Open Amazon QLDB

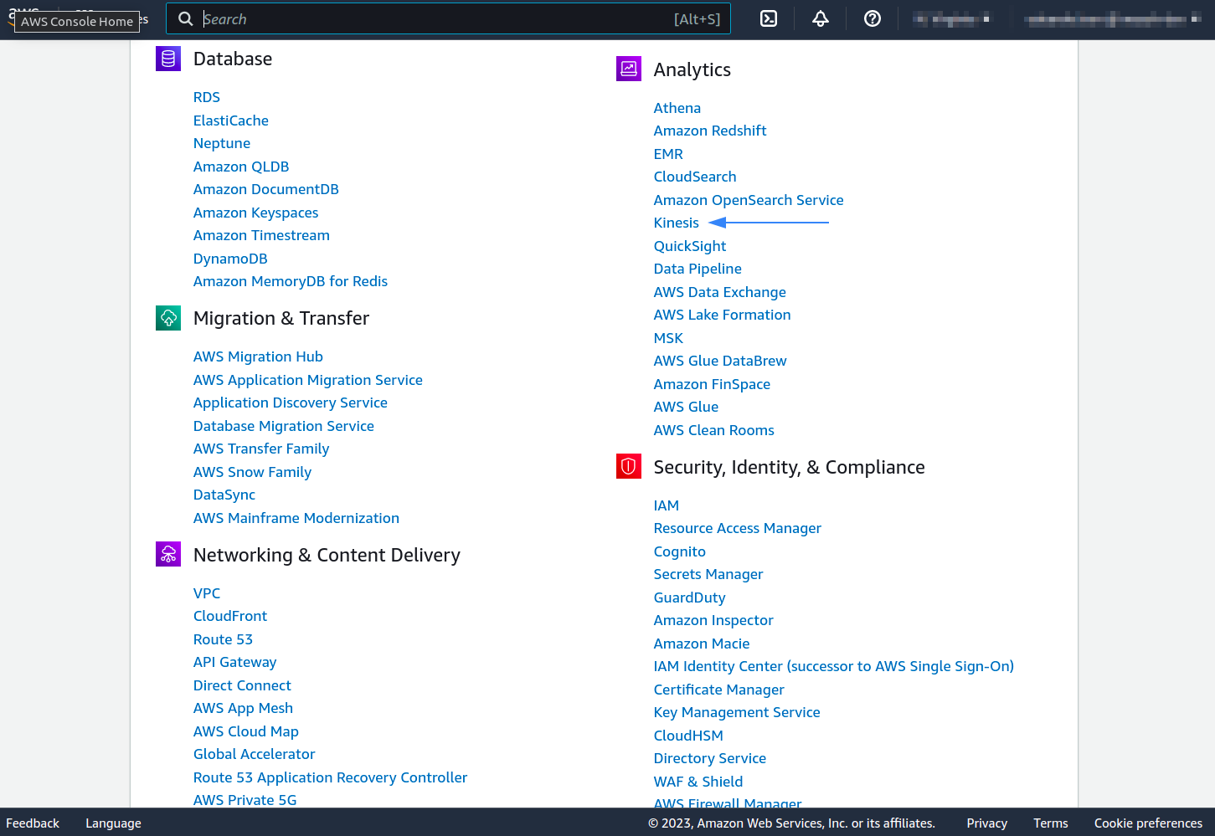click(241, 167)
